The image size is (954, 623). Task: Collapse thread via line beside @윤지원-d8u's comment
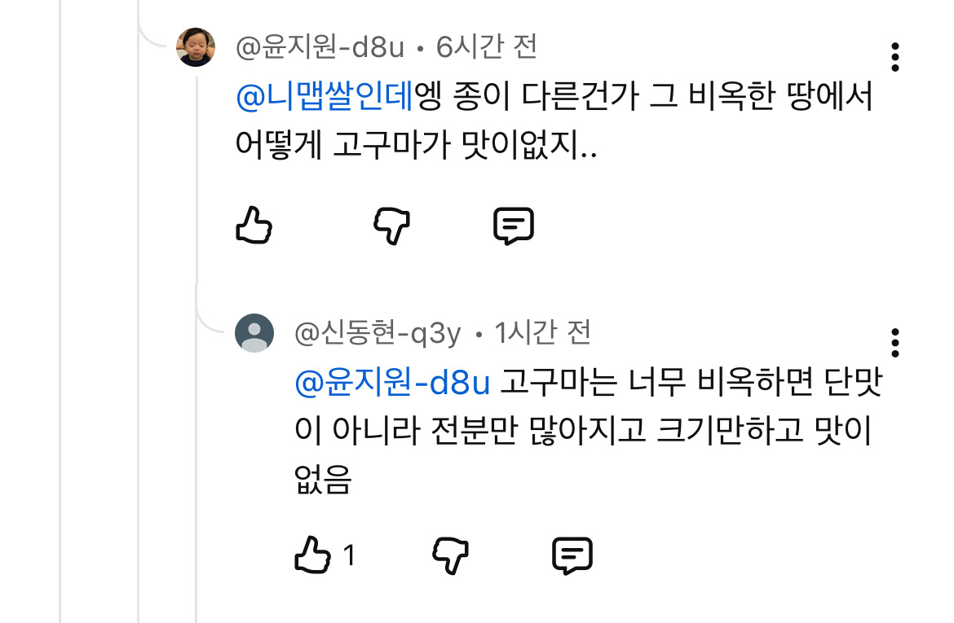197,182
